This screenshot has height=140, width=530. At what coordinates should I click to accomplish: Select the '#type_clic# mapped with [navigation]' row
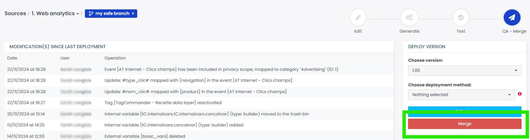(x=198, y=81)
